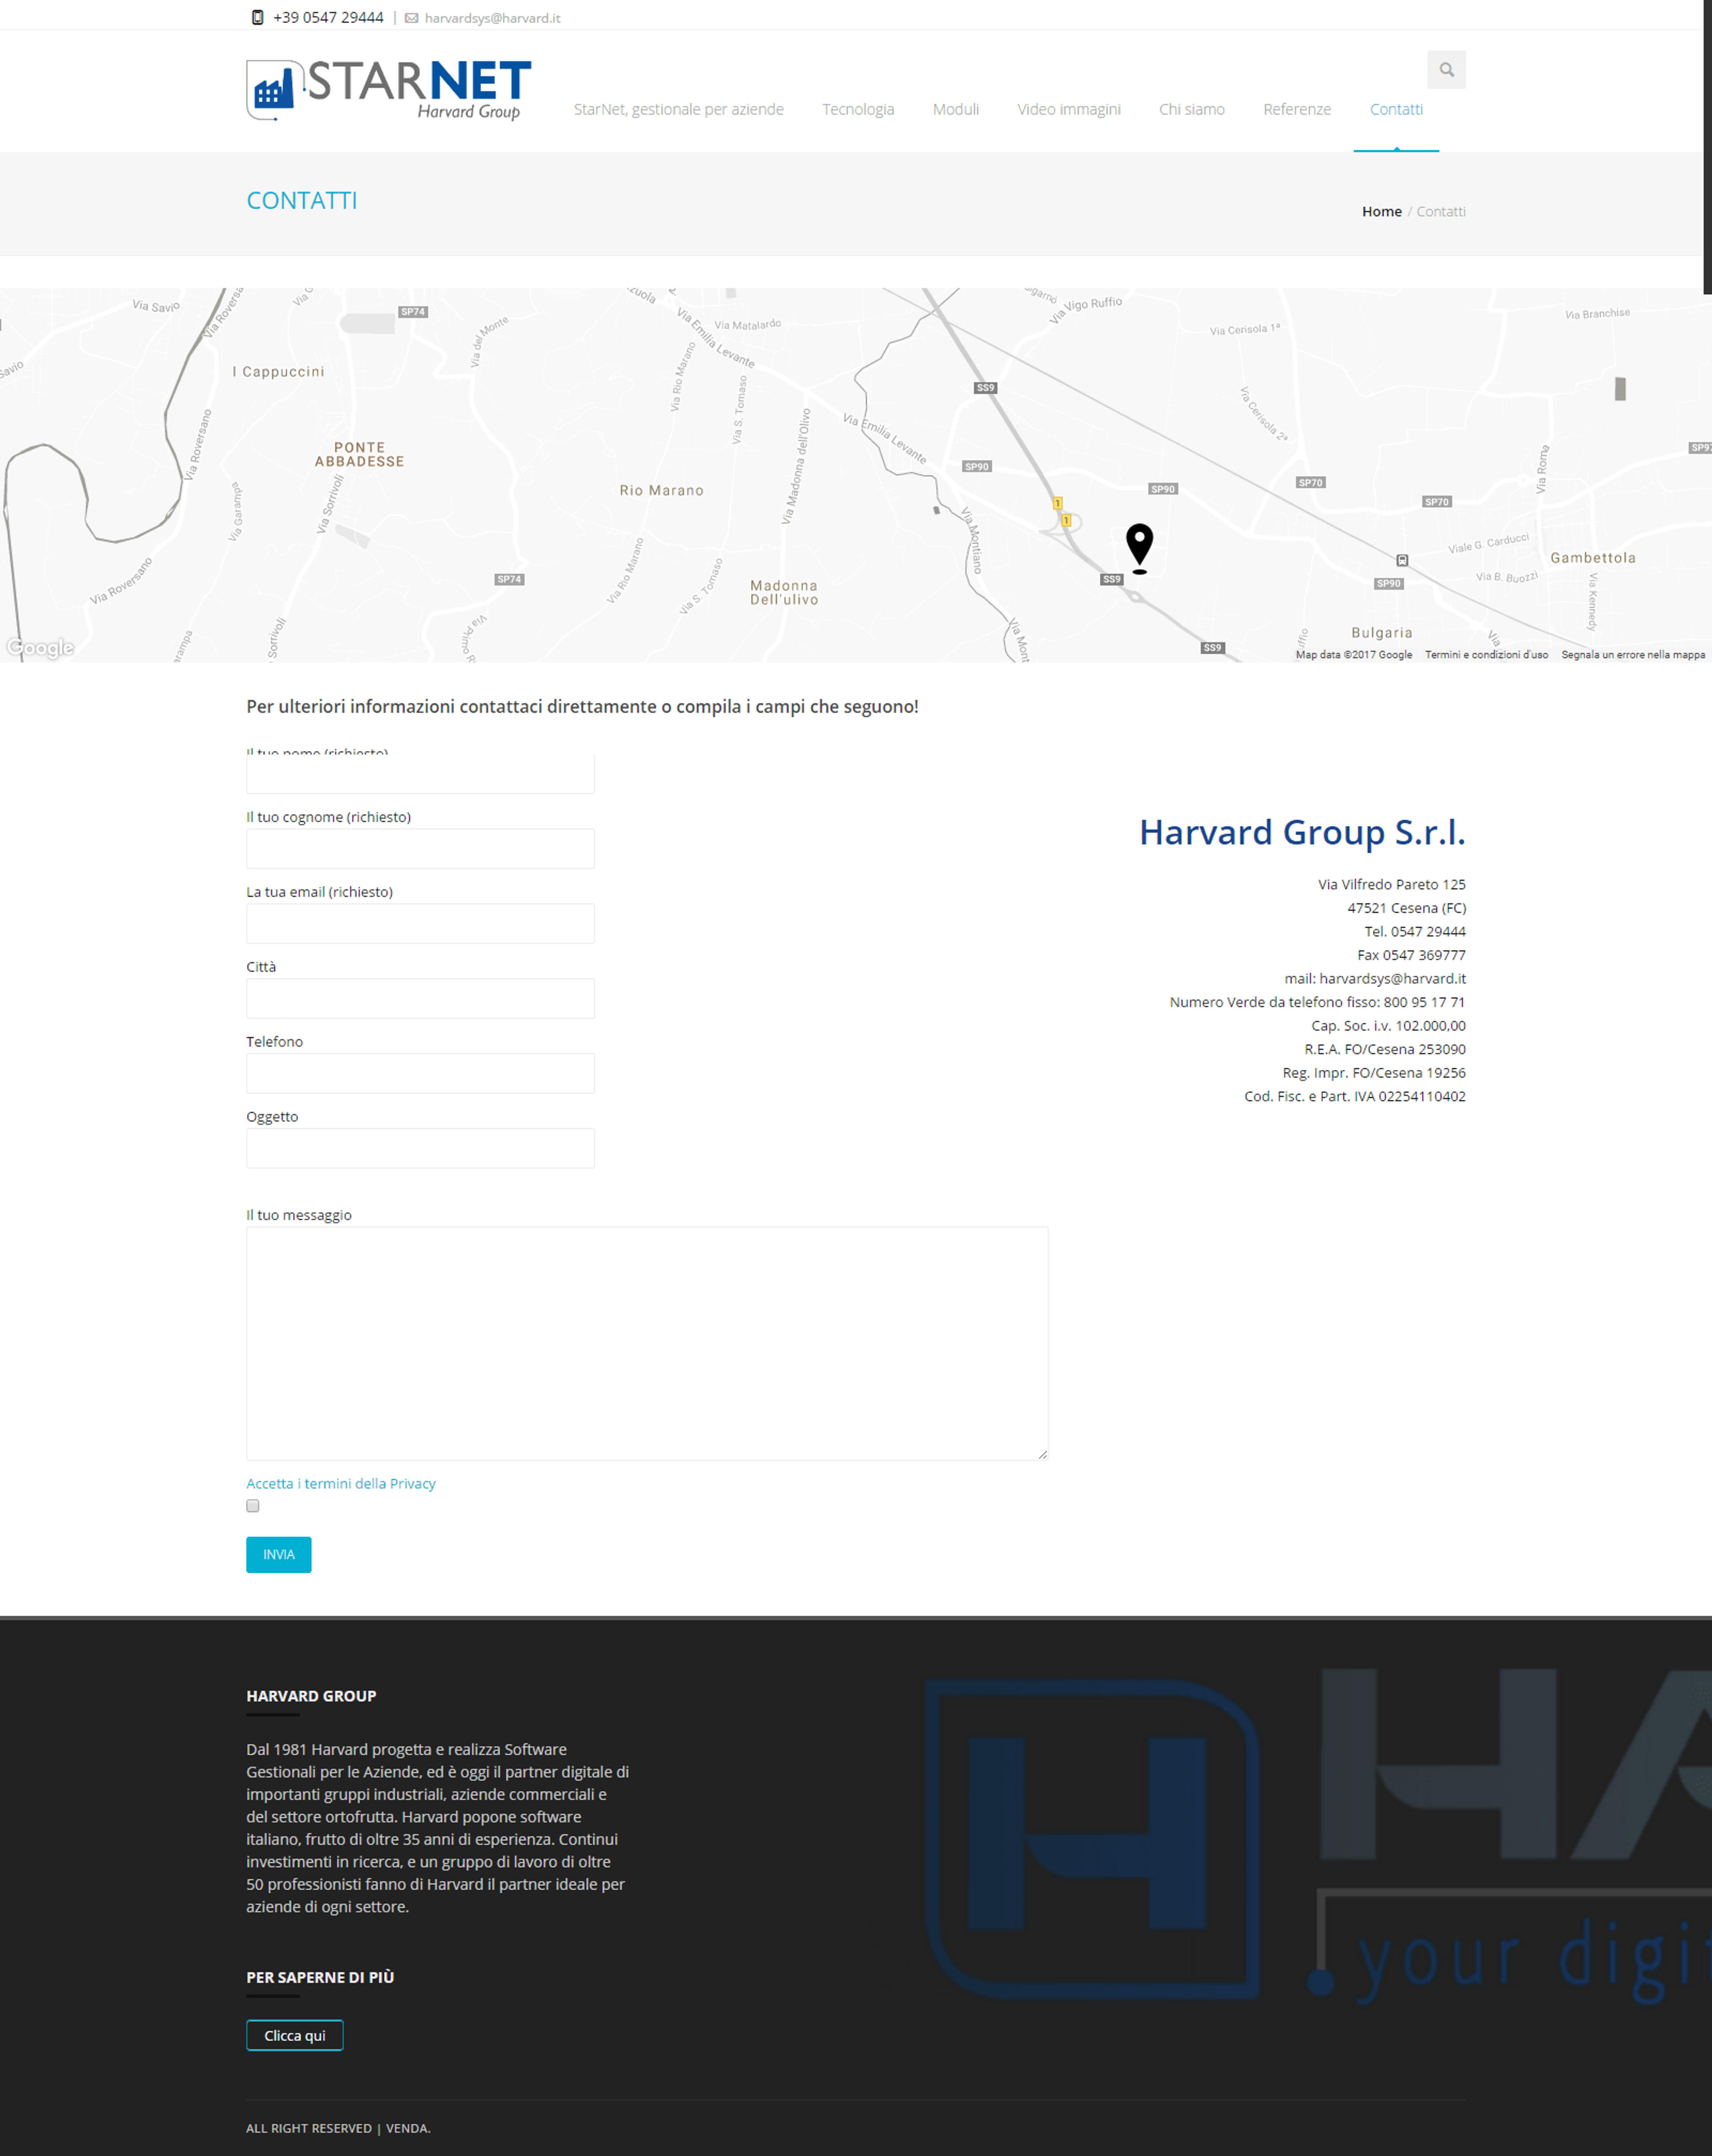Click the Google logo on the map

click(40, 648)
